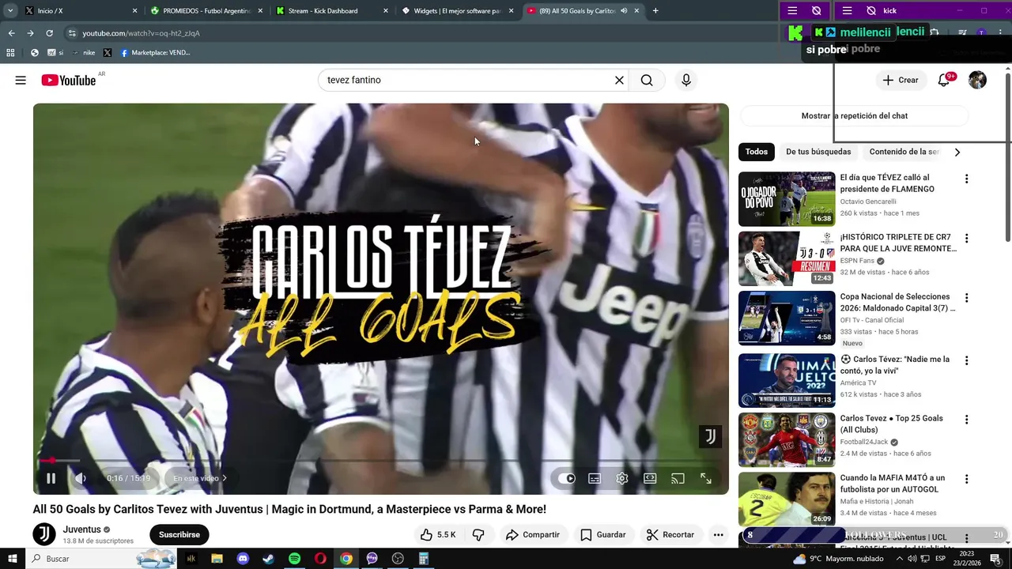Open more actions below the video

tap(718, 535)
